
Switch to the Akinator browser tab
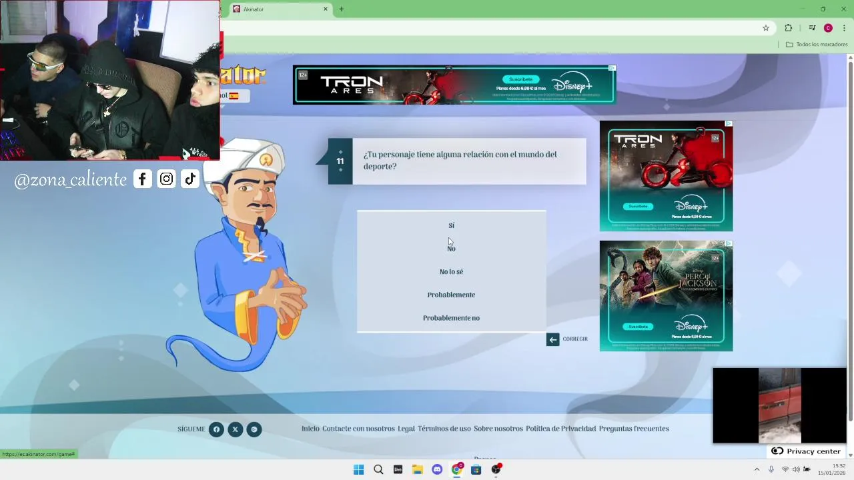pyautogui.click(x=280, y=9)
